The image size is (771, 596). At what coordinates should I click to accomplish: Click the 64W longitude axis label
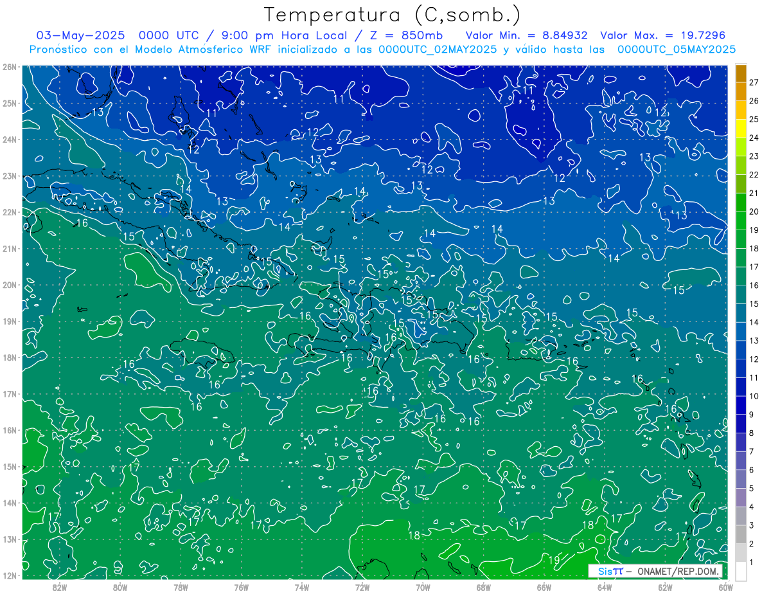pyautogui.click(x=605, y=587)
